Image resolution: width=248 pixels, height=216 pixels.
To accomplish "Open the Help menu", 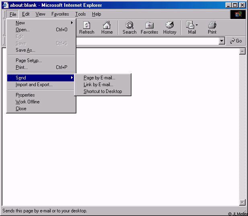I will point(96,14).
